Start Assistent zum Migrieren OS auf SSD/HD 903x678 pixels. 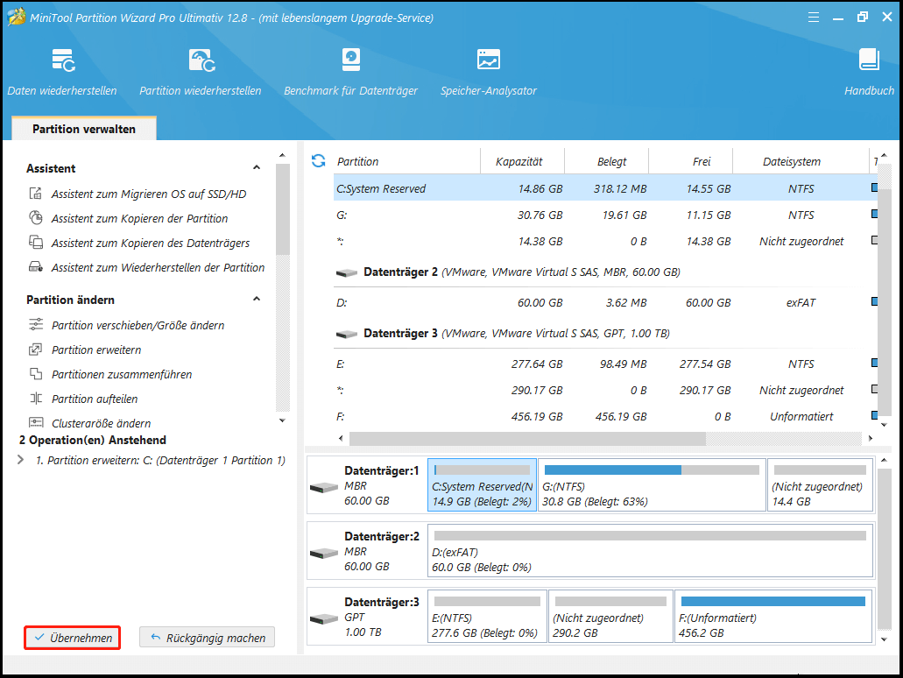coord(148,194)
